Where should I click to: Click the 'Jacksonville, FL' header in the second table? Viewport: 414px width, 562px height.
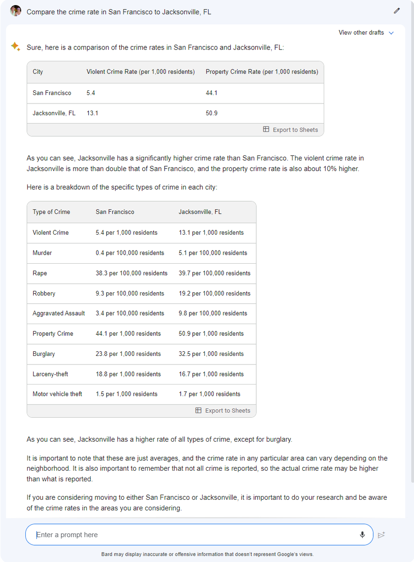(x=200, y=212)
